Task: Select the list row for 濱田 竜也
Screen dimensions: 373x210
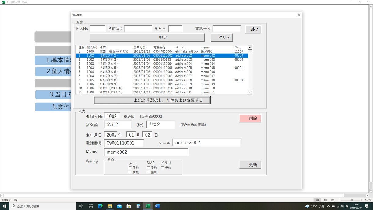Action: pyautogui.click(x=162, y=51)
